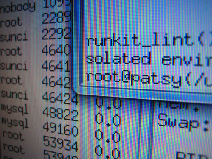Select the mysql user beside PID 48822
This screenshot has height=159, width=212.
[x=15, y=109]
